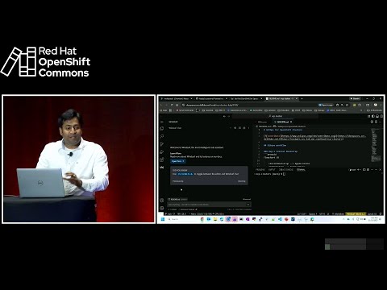Viewport: 387px width, 290px height.
Task: Switch to the second browser tab
Action: coord(211,98)
